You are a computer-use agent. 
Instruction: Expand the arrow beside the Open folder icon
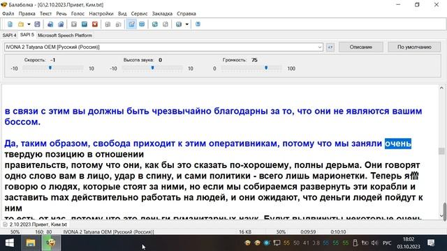tap(29, 24)
